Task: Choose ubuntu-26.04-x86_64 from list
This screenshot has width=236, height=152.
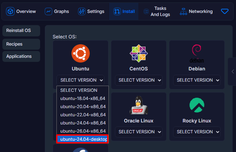Action: coord(83,131)
